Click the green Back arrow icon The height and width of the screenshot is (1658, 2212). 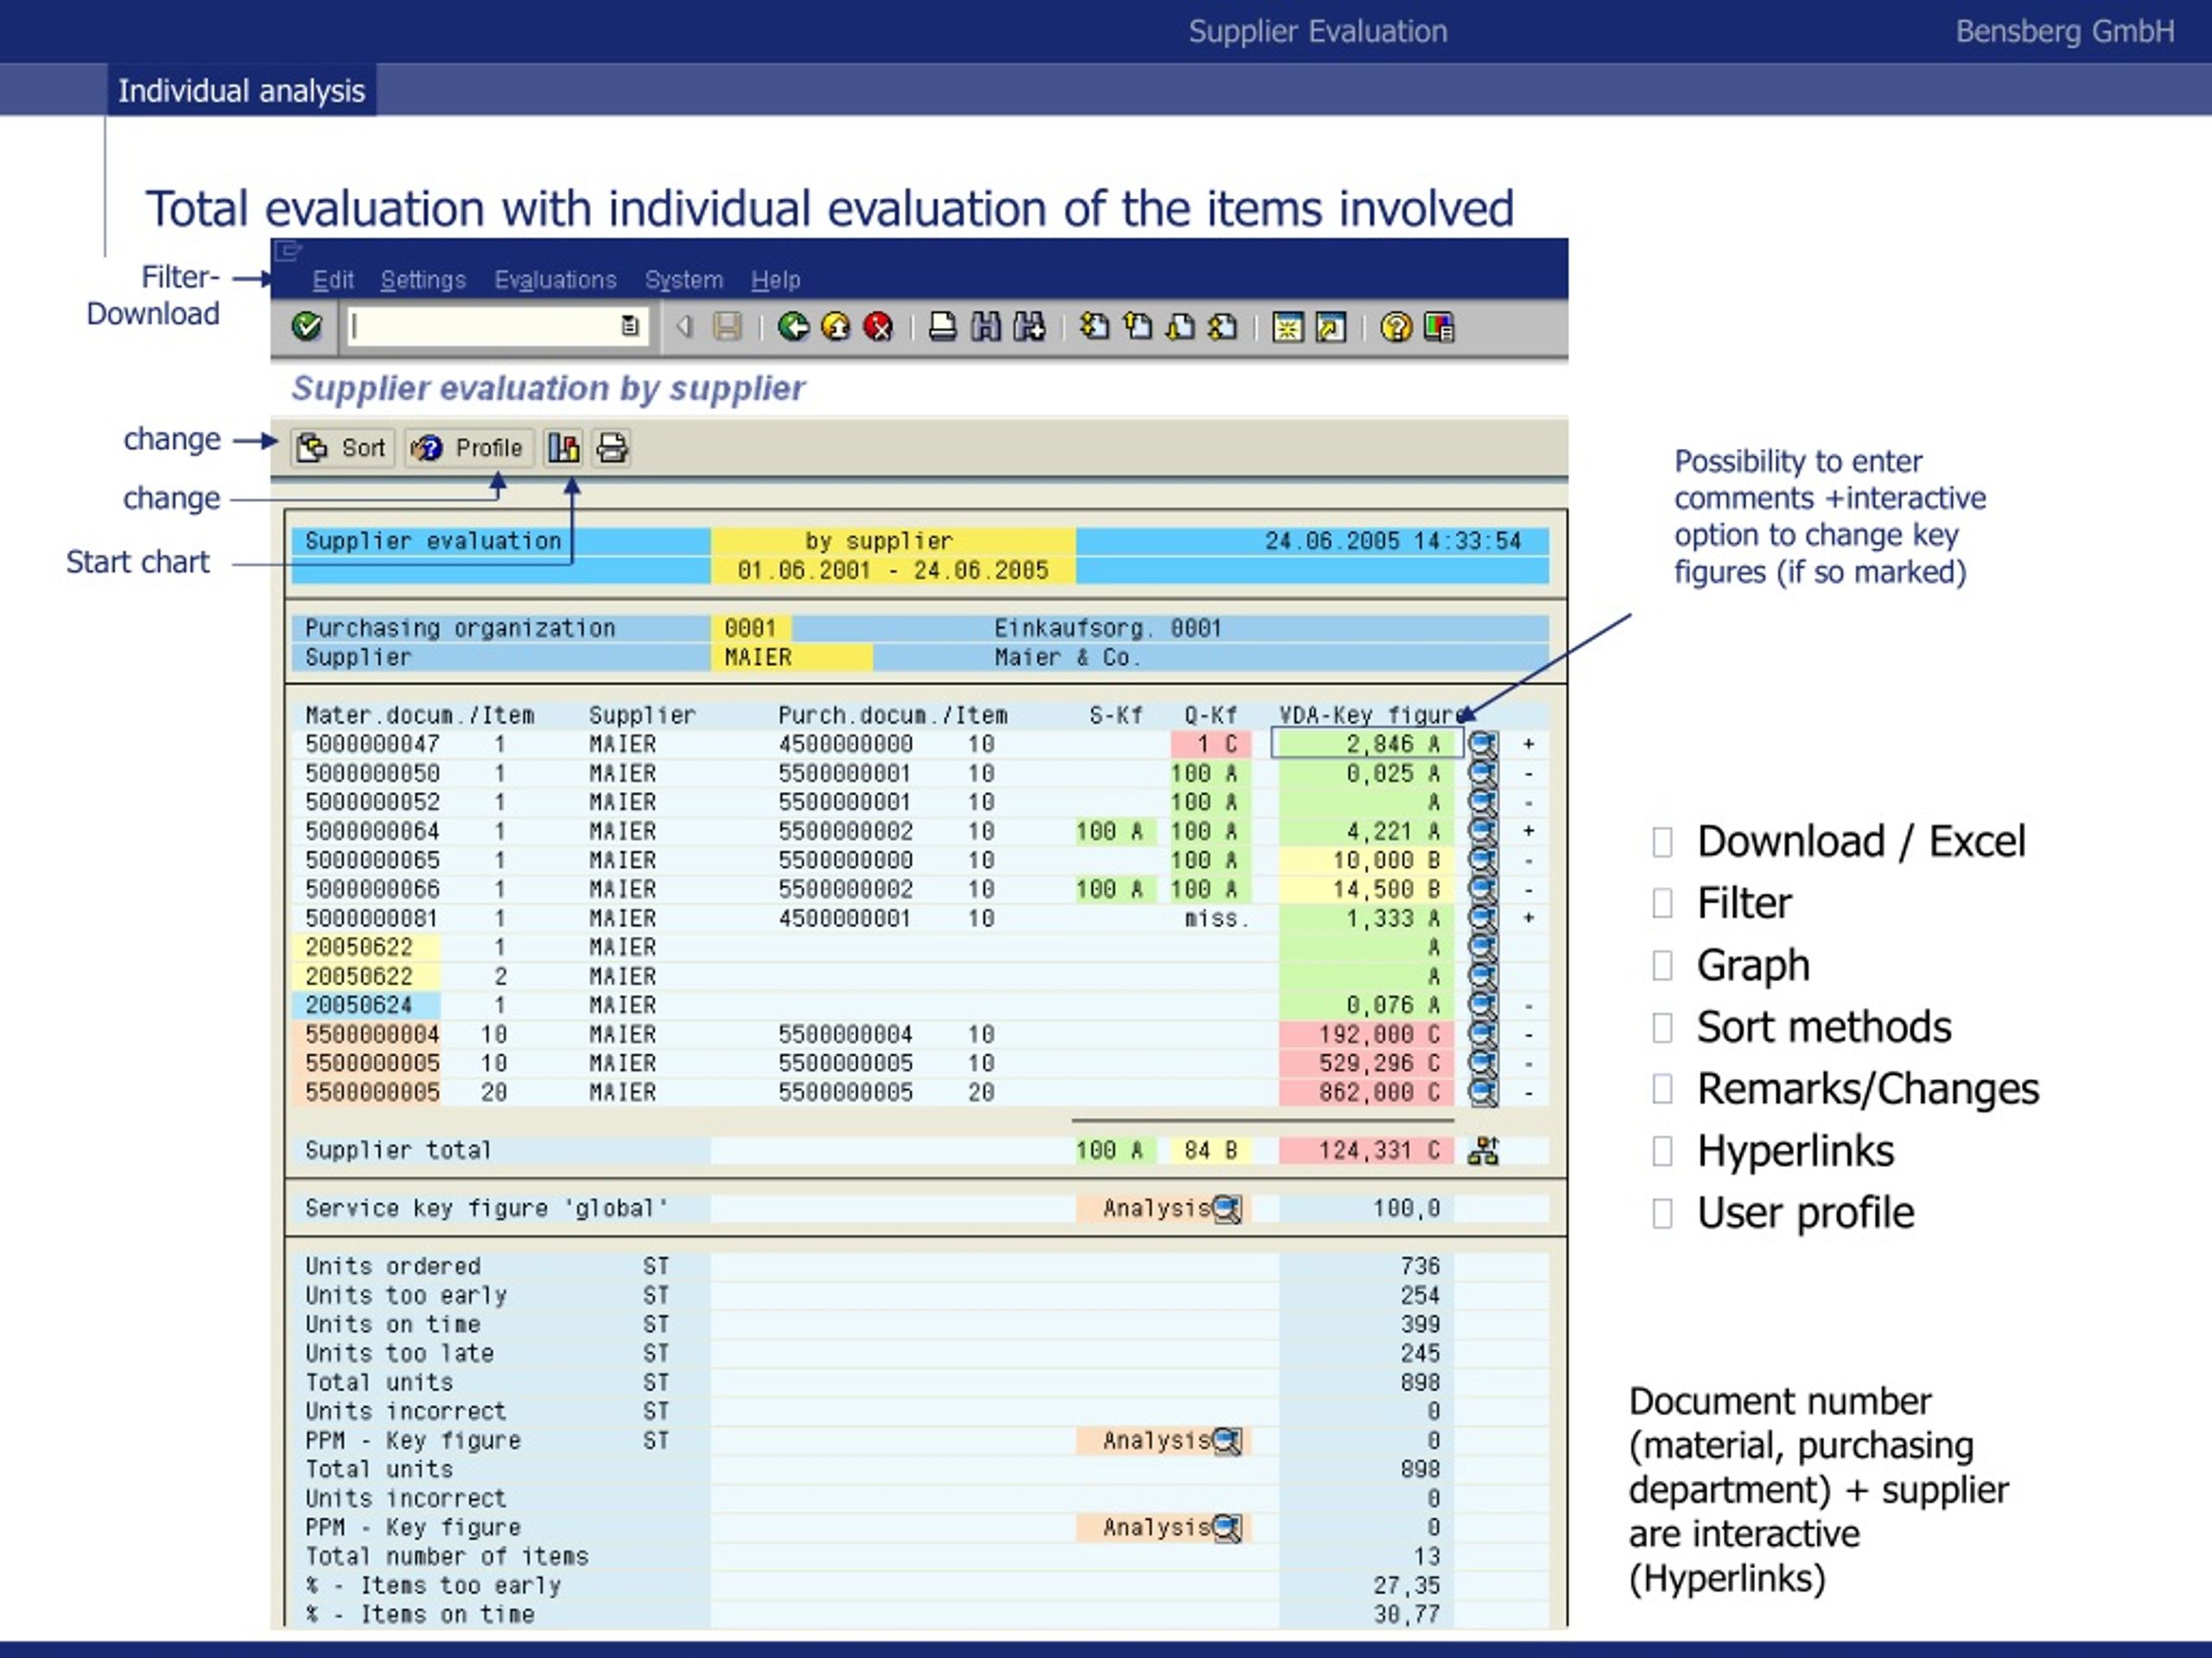(x=793, y=326)
